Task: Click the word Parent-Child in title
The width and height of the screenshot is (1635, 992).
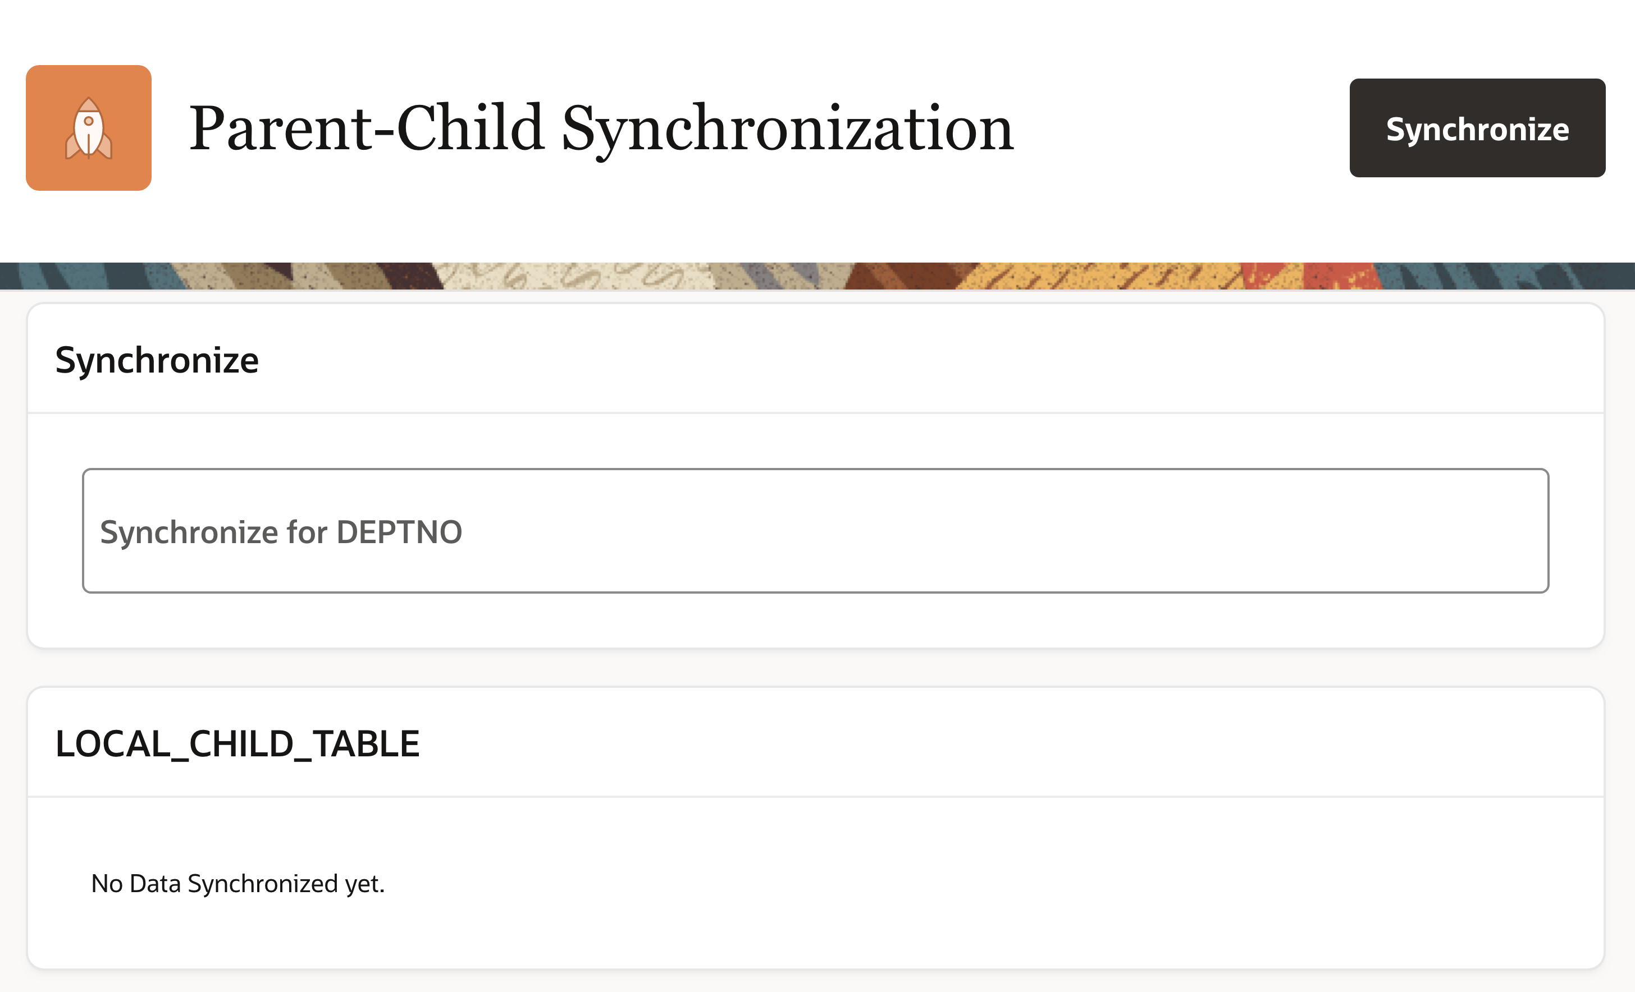Action: point(366,128)
